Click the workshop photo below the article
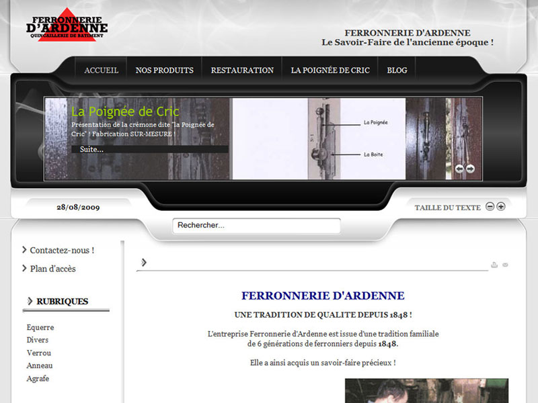Screen dimensions: 538x403 point(426,391)
